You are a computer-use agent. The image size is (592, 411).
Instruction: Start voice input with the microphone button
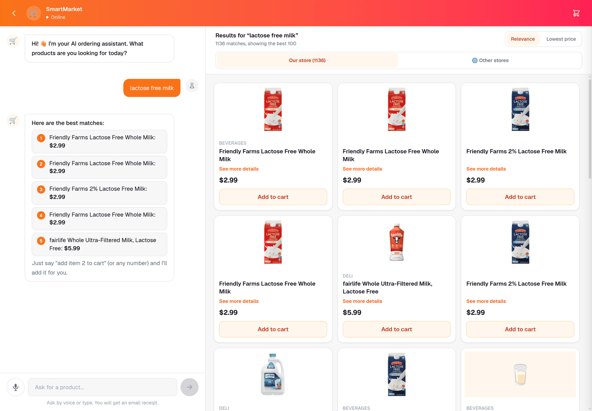tap(16, 387)
